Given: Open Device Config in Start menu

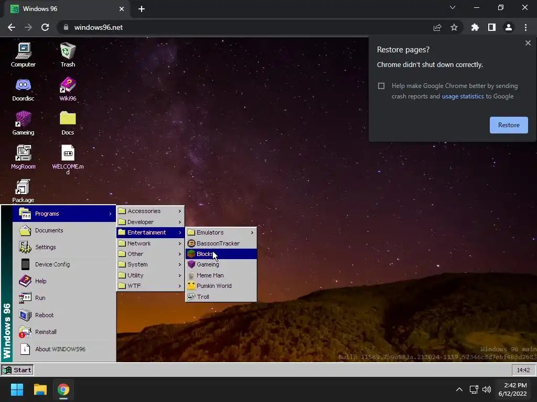Looking at the screenshot, I should (x=65, y=264).
